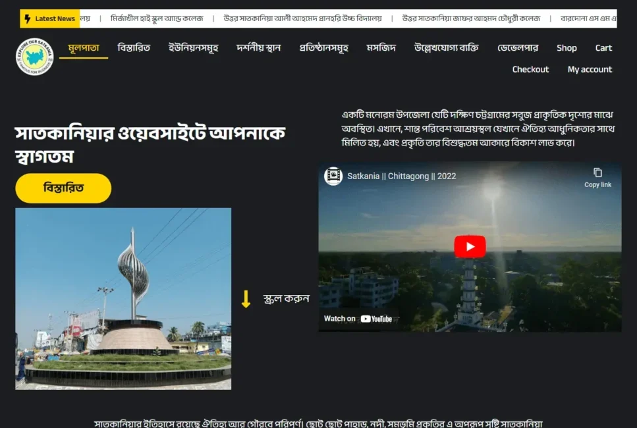Open the ডেভেলপার page
This screenshot has height=428, width=637.
click(518, 47)
